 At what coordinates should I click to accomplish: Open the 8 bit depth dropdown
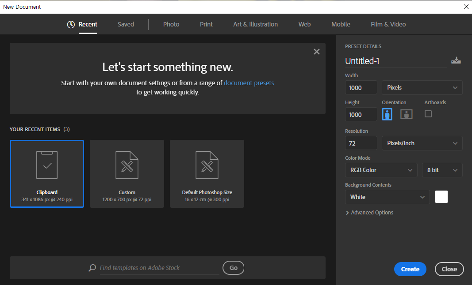pyautogui.click(x=442, y=170)
